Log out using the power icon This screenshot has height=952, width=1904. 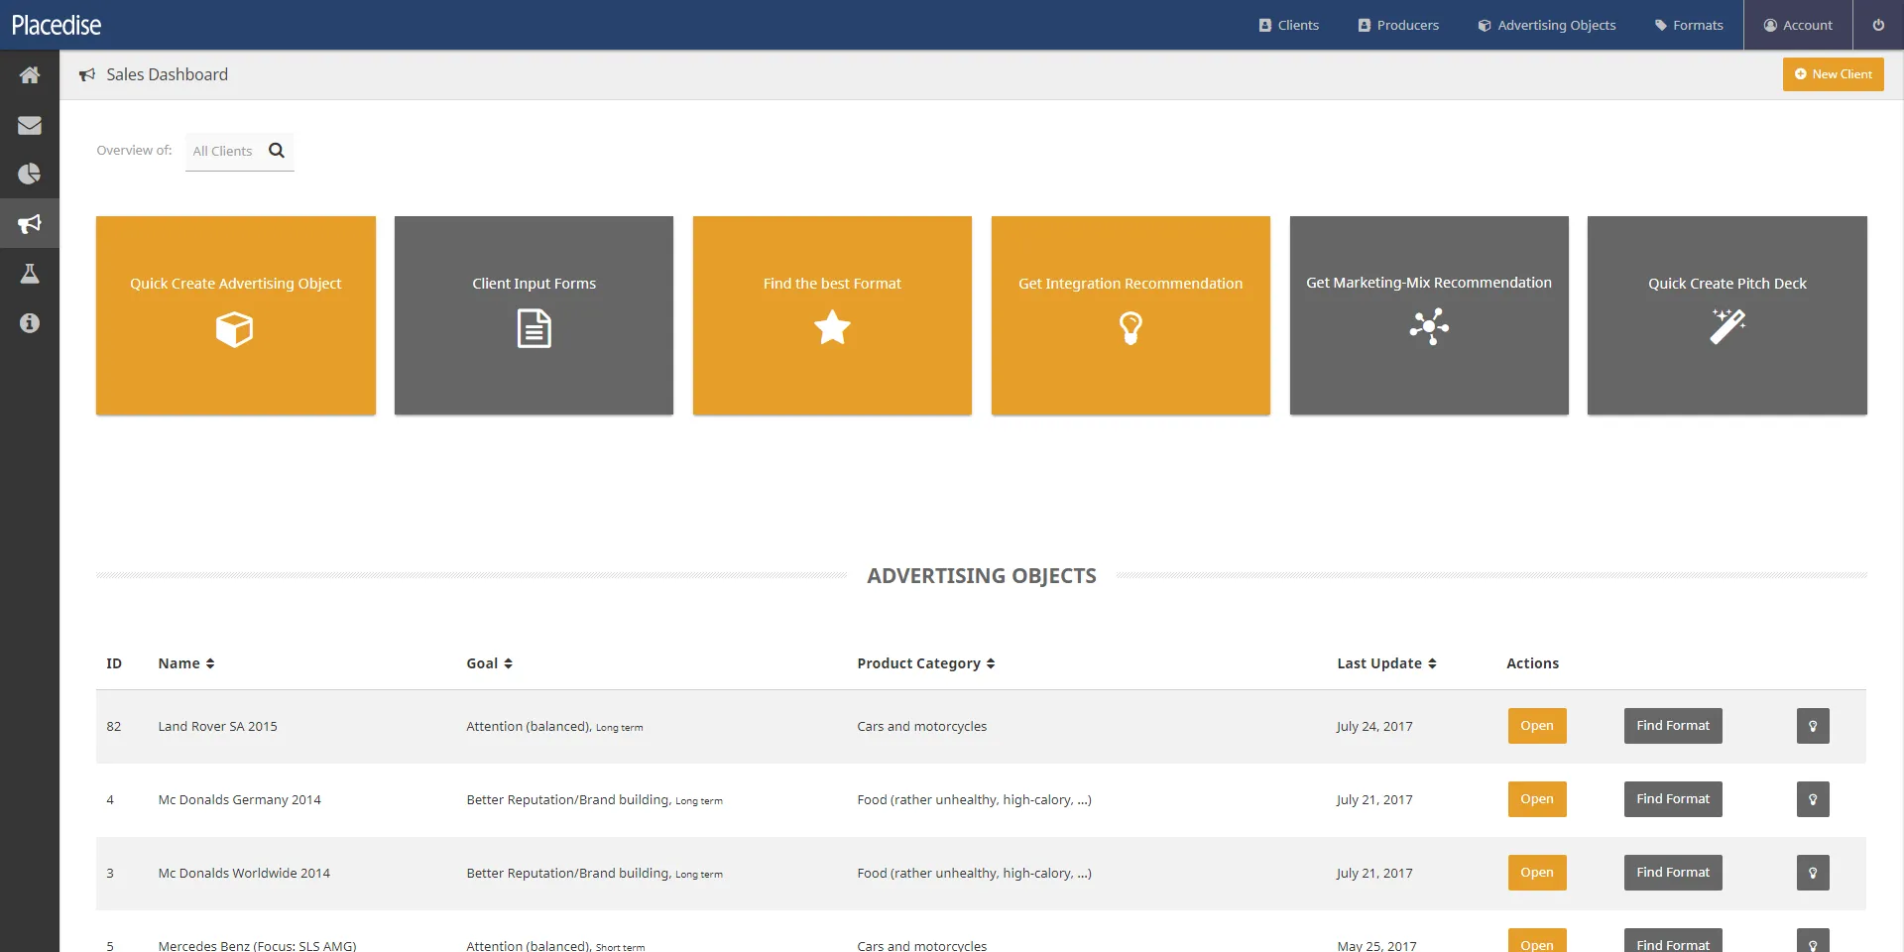1878,24
